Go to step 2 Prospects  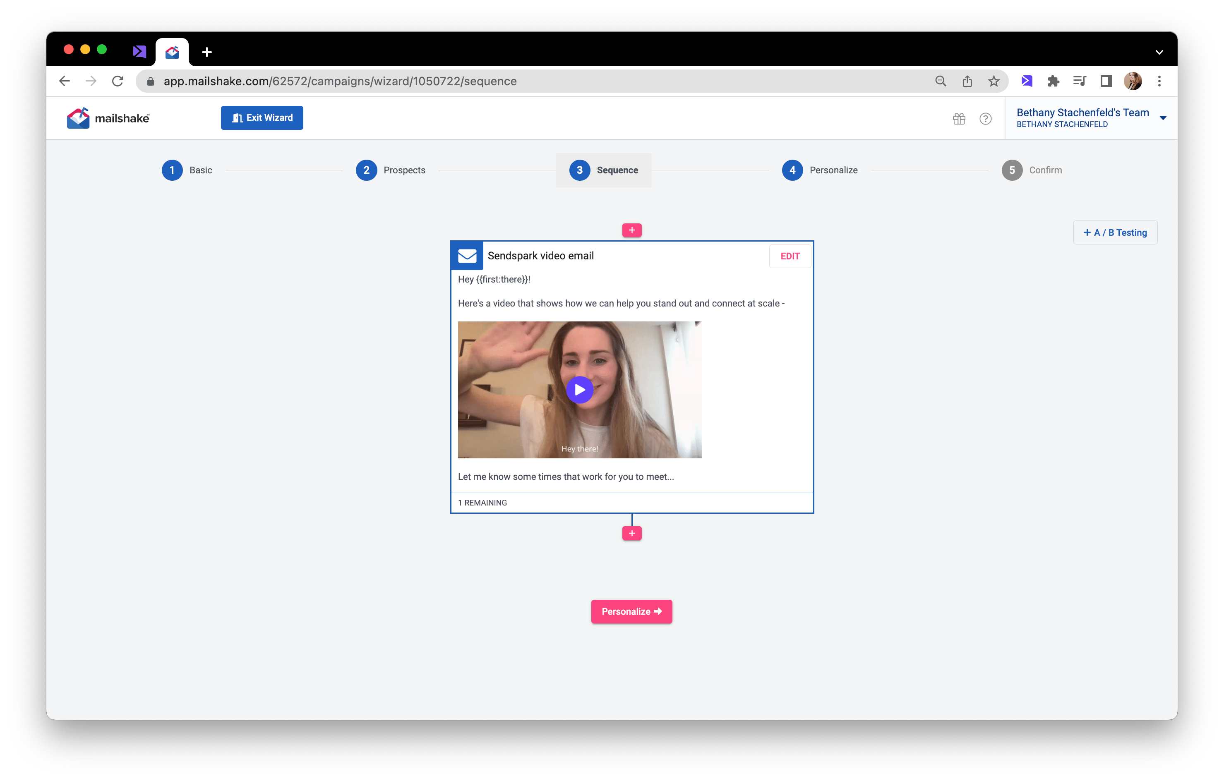(x=390, y=170)
